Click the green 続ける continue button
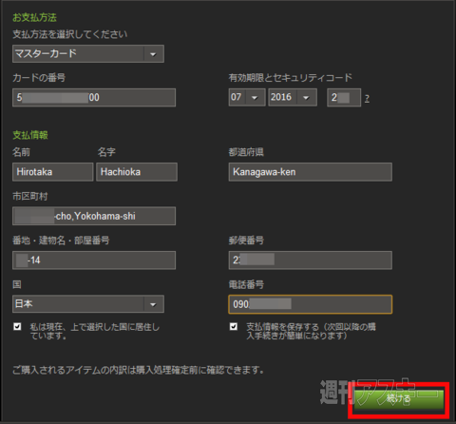Screen dimensions: 456x424 (399, 399)
